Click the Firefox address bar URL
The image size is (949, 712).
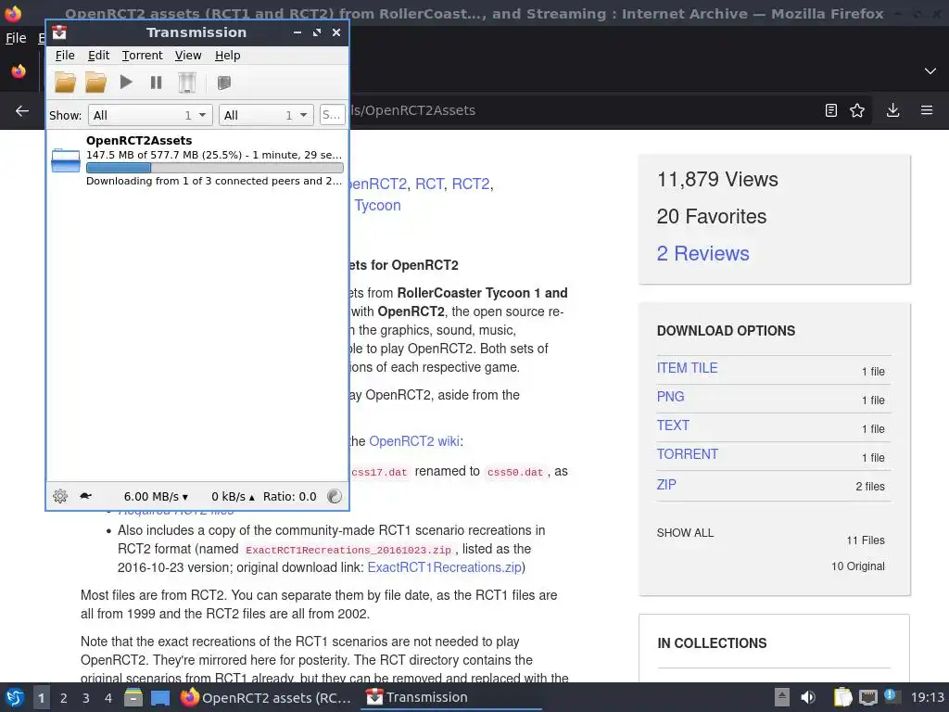click(x=414, y=110)
